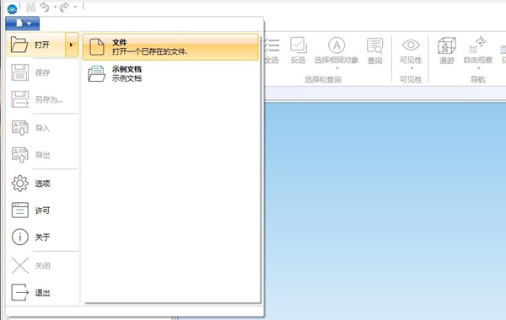Viewport: 506px width, 320px height.
Task: Click the blank page icon beside 文件
Action: click(x=97, y=46)
